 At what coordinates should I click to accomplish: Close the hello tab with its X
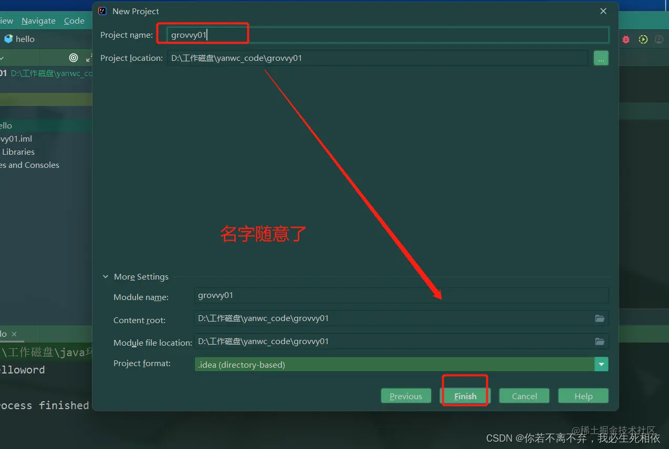(14, 334)
